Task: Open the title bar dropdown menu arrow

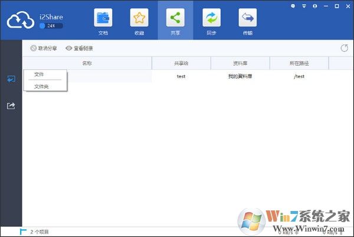Action: pos(304,6)
